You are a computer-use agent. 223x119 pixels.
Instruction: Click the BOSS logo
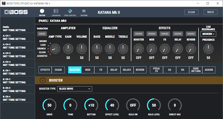click(x=16, y=12)
